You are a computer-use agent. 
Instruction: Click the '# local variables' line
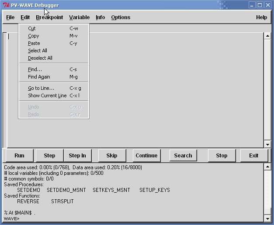[53, 173]
